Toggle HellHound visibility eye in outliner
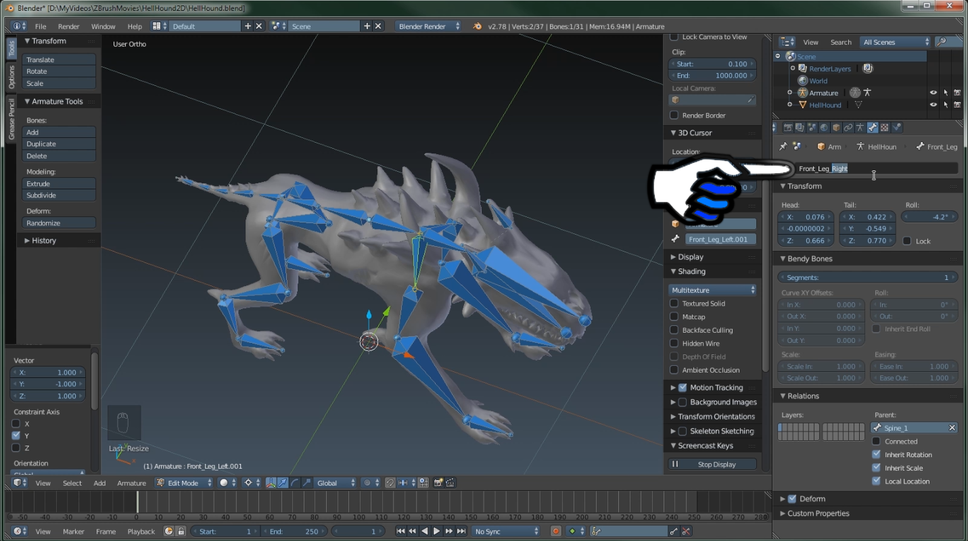This screenshot has width=968, height=541. (x=934, y=105)
